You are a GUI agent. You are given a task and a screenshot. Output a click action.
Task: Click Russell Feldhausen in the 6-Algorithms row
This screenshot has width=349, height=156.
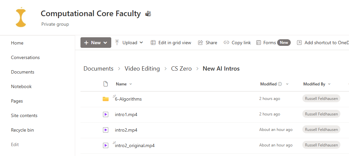322,98
